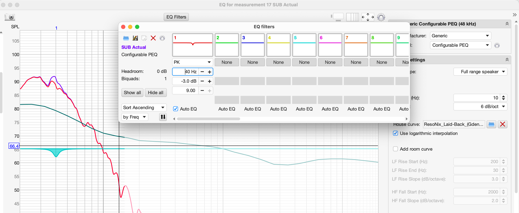Click the graph limits arrows icon
This screenshot has width=519, height=213.
click(368, 17)
